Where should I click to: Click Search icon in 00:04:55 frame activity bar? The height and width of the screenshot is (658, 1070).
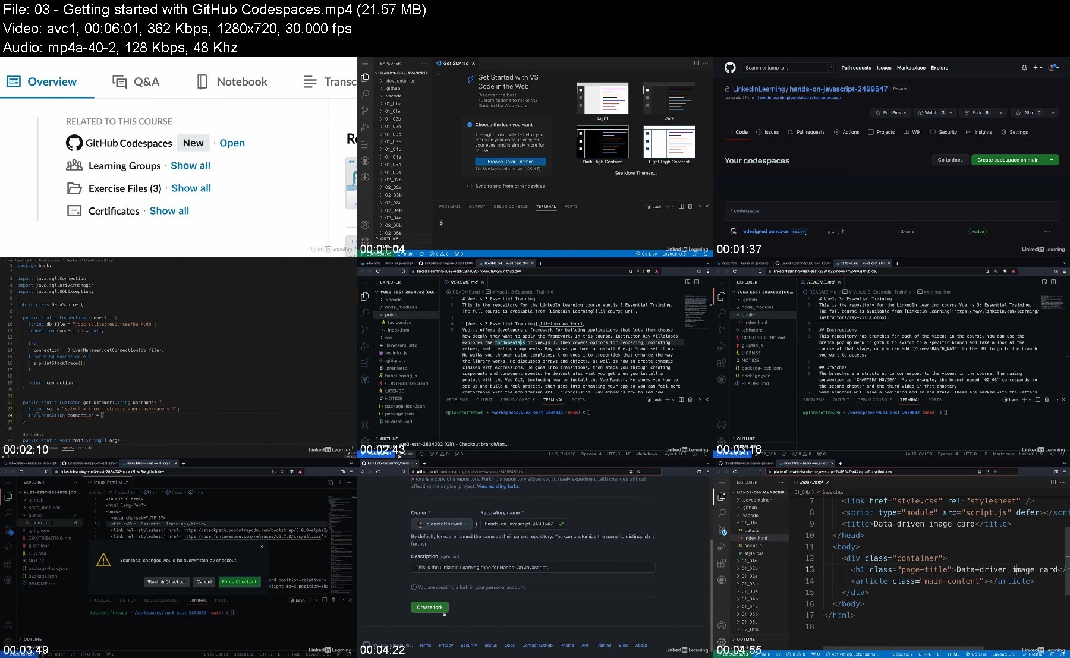coord(722,513)
